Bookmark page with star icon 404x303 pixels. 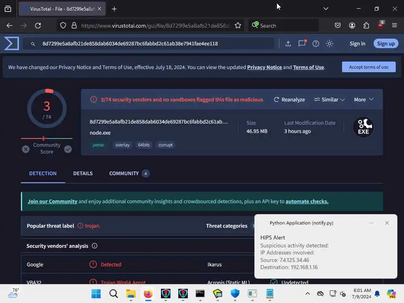pyautogui.click(x=238, y=26)
